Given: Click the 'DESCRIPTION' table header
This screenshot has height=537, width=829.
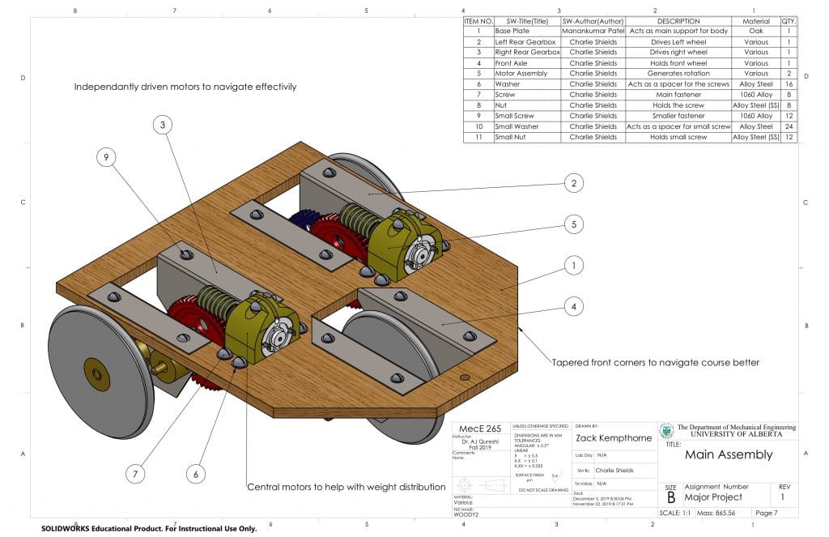Looking at the screenshot, I should tap(678, 21).
